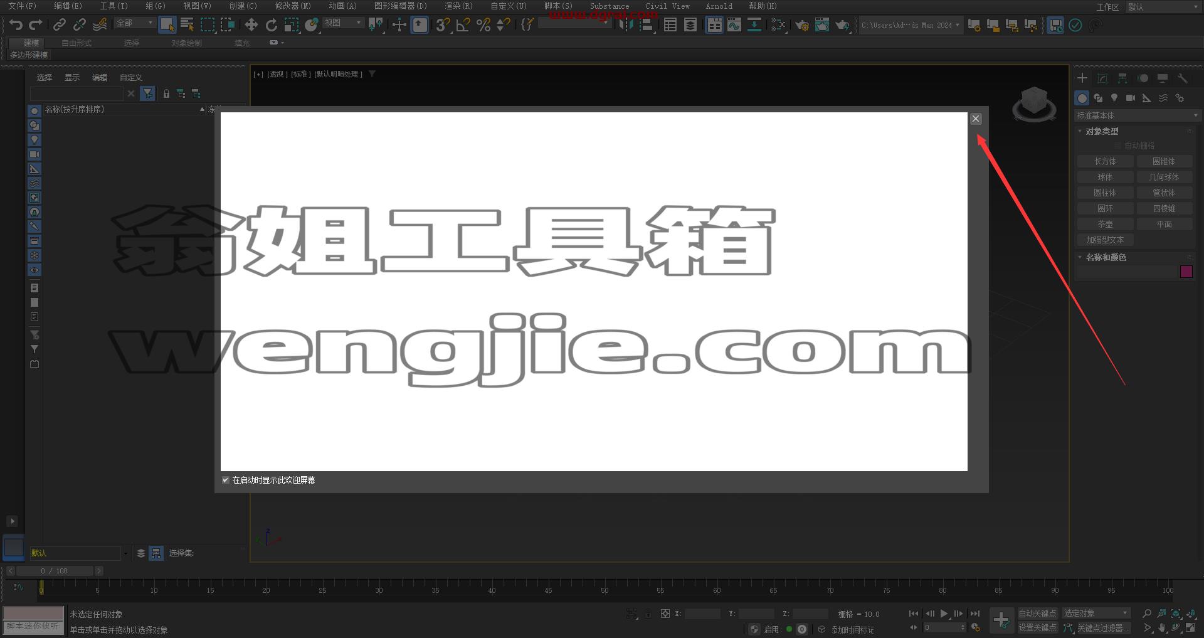1204x638 pixels.
Task: Open the 全部 selection filter dropdown
Action: [x=135, y=23]
